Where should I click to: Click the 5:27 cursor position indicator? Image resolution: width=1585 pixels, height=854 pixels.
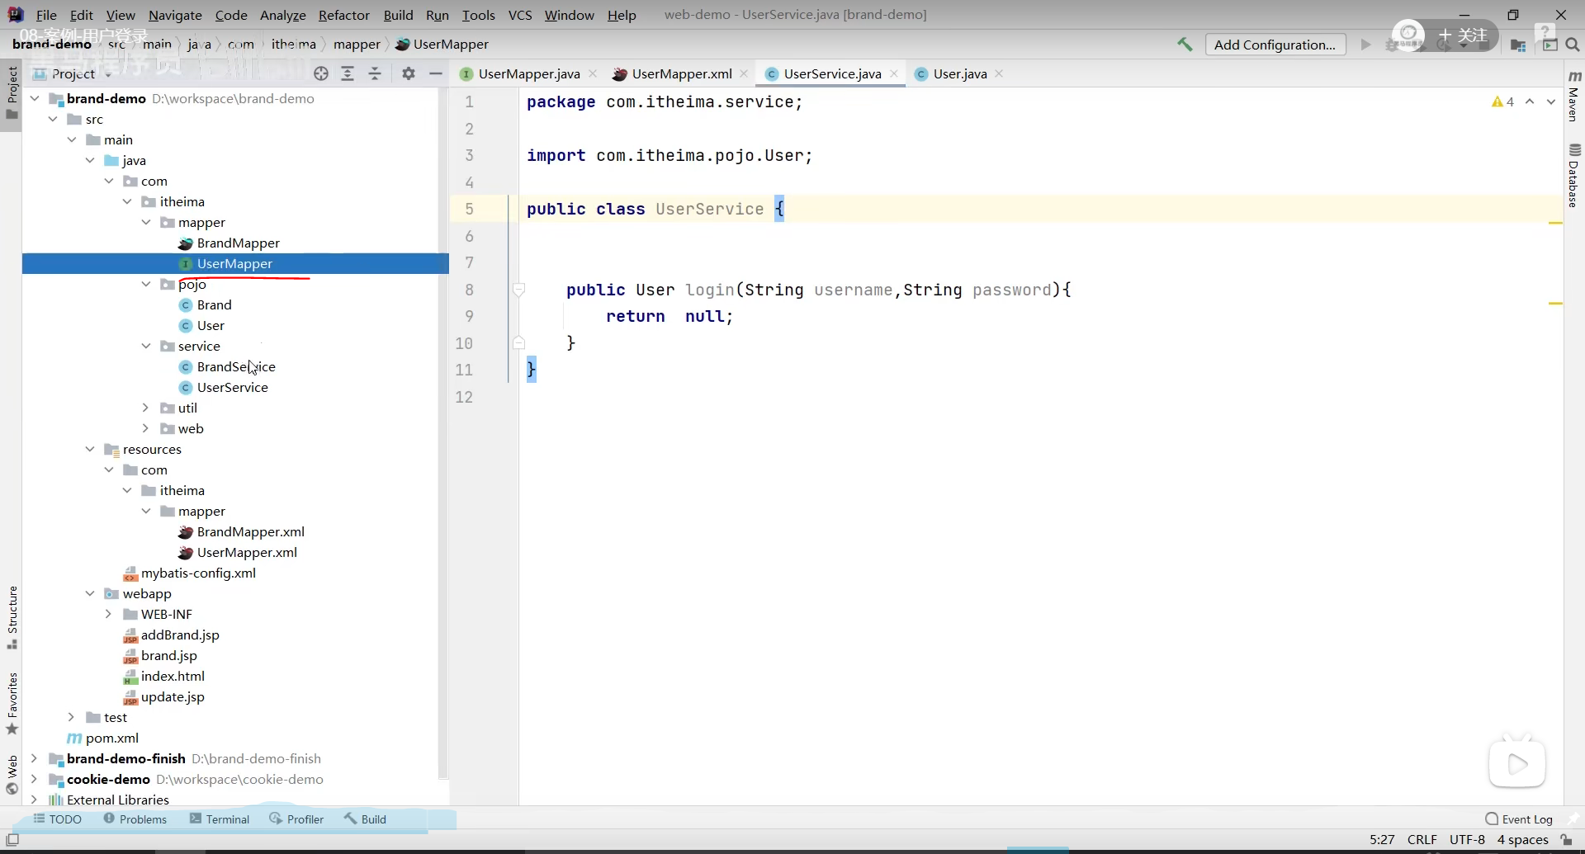(x=1382, y=840)
